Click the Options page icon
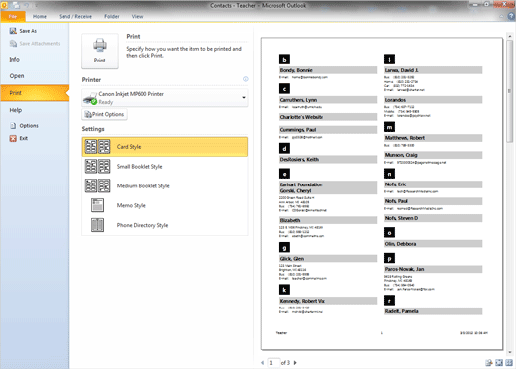The height and width of the screenshot is (369, 516). coord(13,126)
